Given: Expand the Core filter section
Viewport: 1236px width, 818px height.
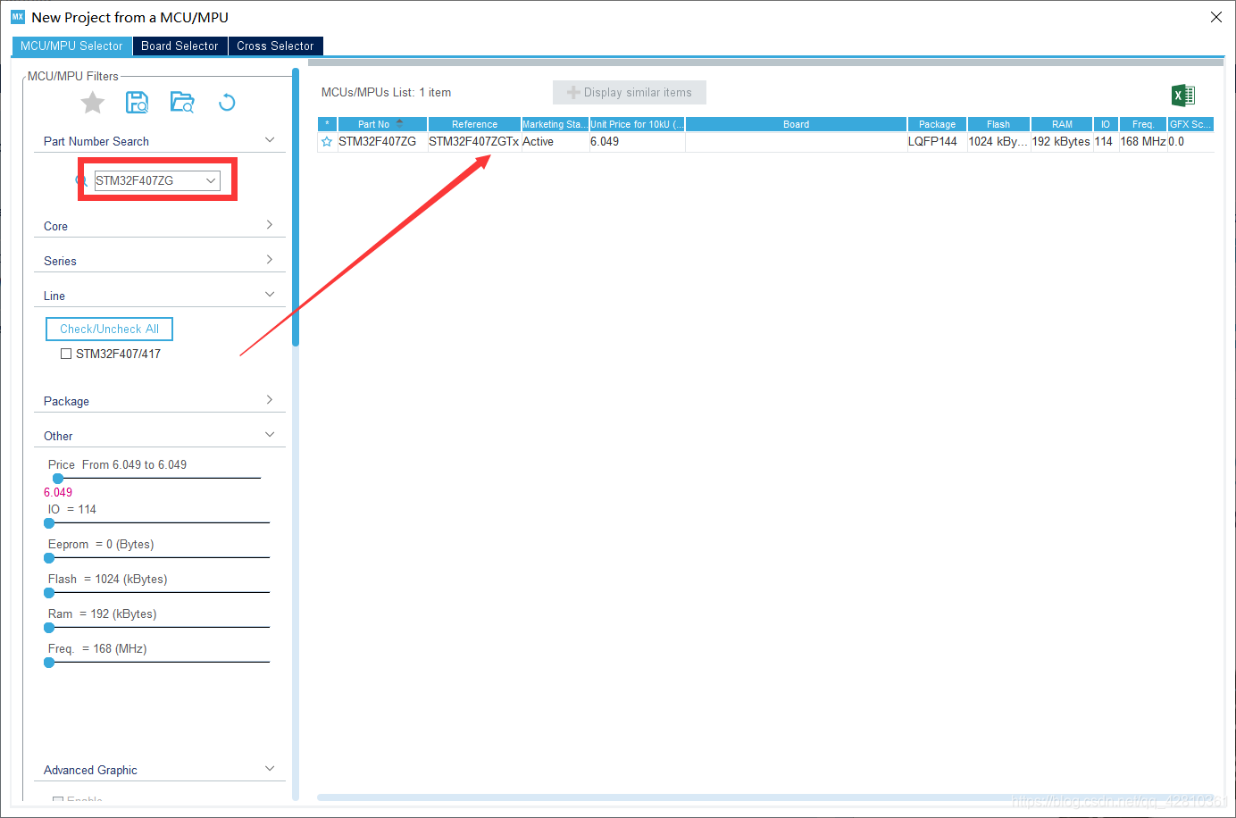Looking at the screenshot, I should pyautogui.click(x=270, y=225).
